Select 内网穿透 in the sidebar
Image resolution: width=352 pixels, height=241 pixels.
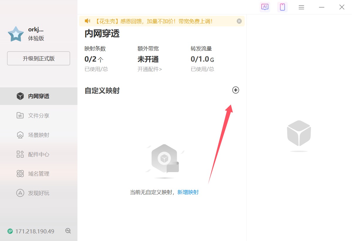click(38, 96)
